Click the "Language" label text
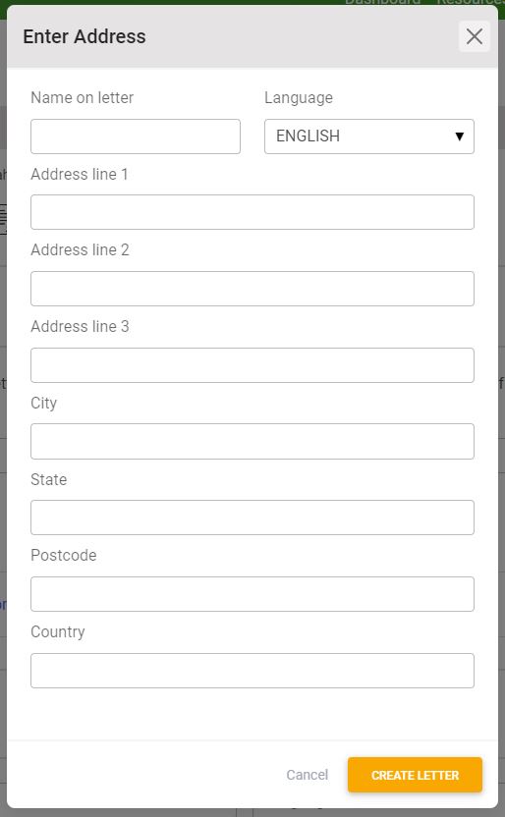Image resolution: width=505 pixels, height=817 pixels. click(299, 98)
